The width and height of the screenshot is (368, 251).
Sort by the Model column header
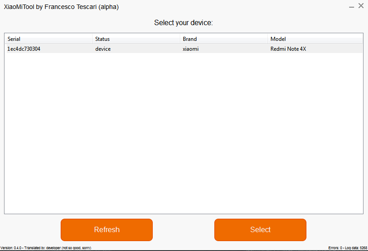coord(315,39)
